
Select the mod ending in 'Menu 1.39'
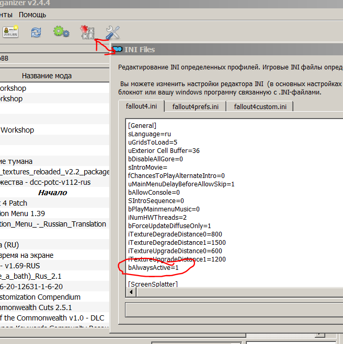pyautogui.click(x=26, y=213)
